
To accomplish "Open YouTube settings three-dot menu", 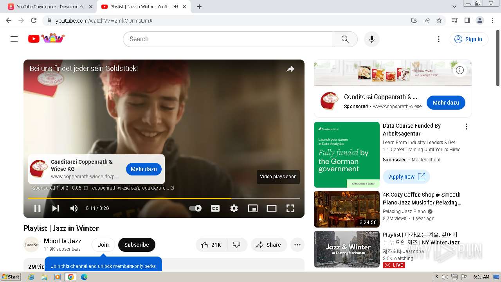I will pos(439,39).
